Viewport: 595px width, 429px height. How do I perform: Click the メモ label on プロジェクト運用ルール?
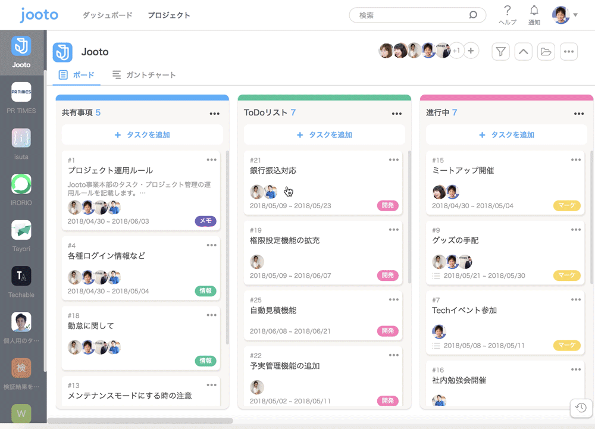[x=205, y=221]
